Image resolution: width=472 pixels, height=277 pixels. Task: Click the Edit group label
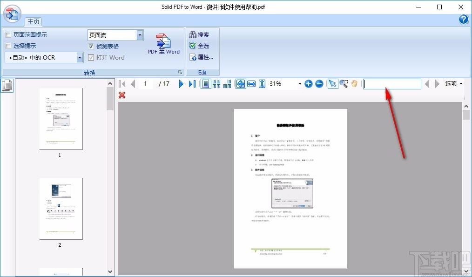tap(202, 73)
